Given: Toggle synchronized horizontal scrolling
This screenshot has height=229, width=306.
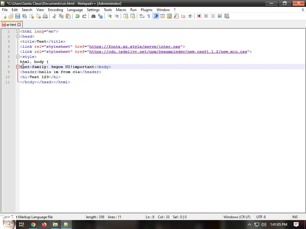Looking at the screenshot, I should (132, 16).
